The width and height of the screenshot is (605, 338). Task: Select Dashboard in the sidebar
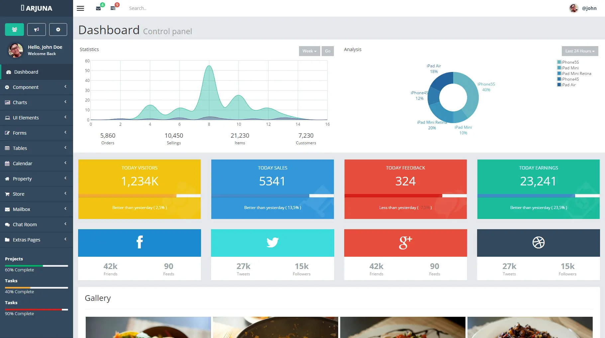[37, 72]
